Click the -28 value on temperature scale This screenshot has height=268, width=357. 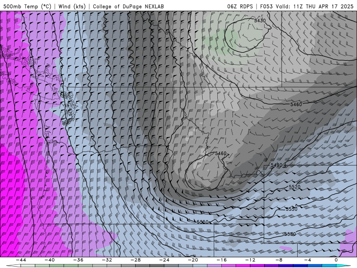pos(136,260)
